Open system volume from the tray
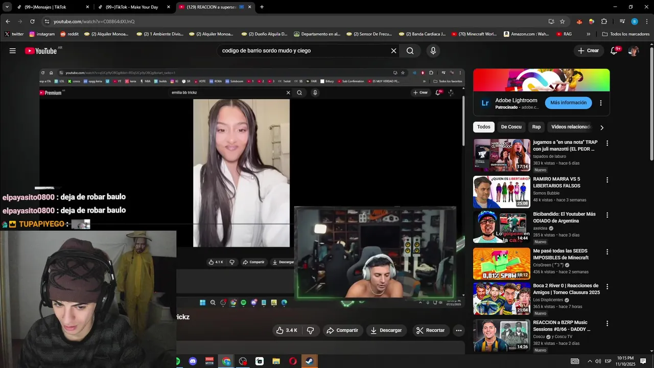 [x=598, y=361]
